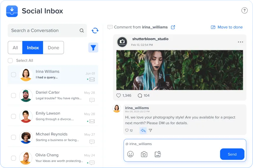Select the Inbox tab

pos(33,48)
